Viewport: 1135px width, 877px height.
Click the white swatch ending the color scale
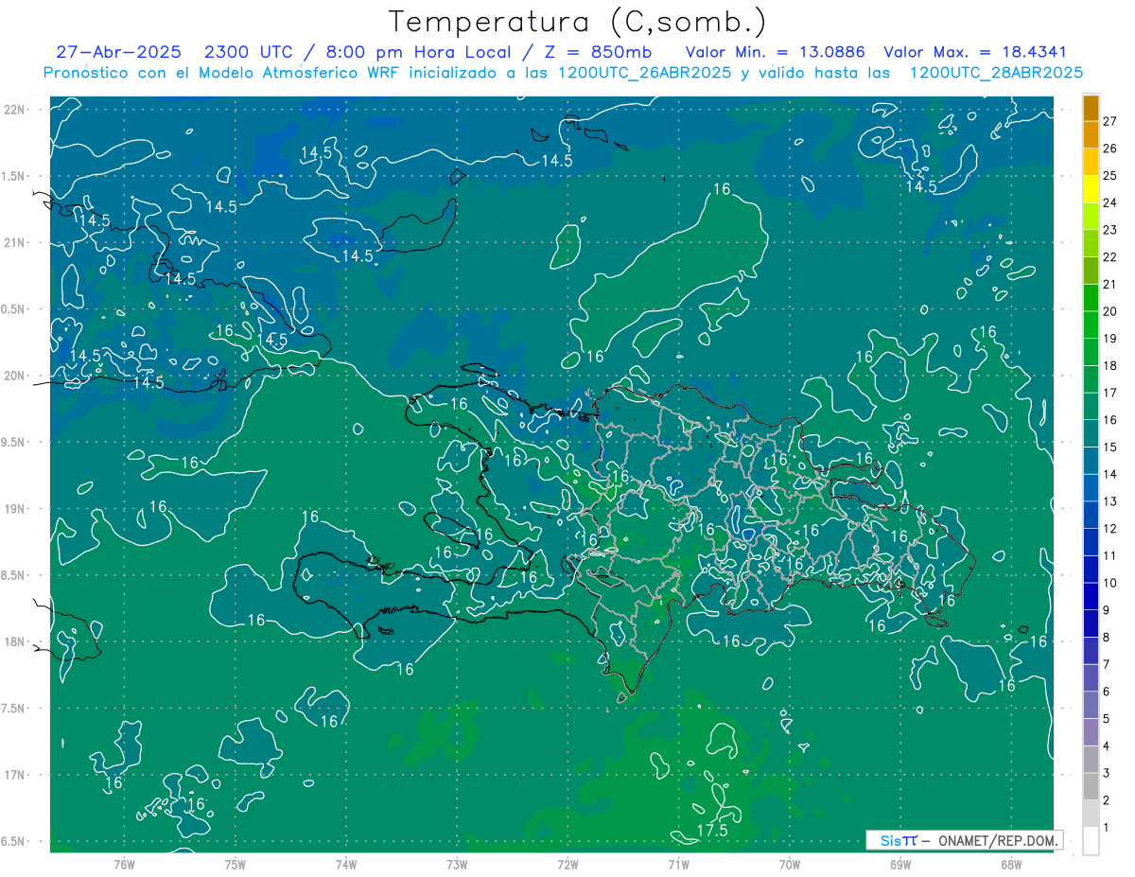(1091, 841)
